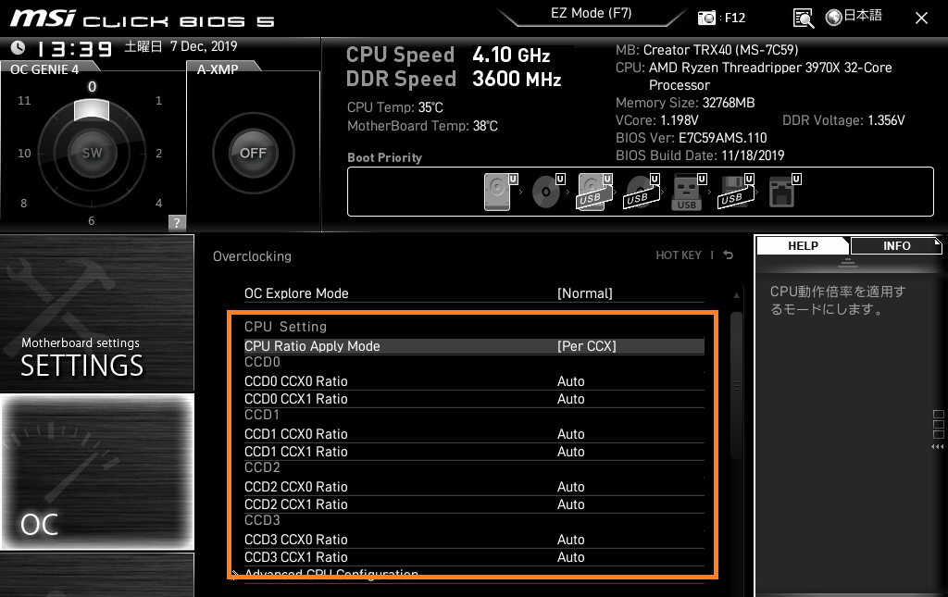Click the CD/DVD disc boot priority icon
Image resolution: width=948 pixels, height=597 pixels.
(548, 192)
